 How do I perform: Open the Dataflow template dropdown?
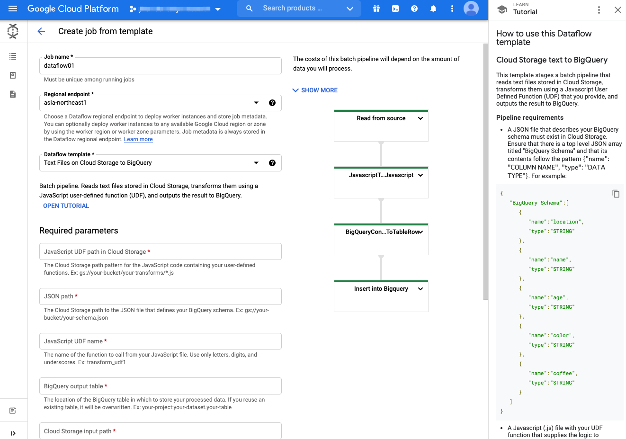tap(256, 163)
